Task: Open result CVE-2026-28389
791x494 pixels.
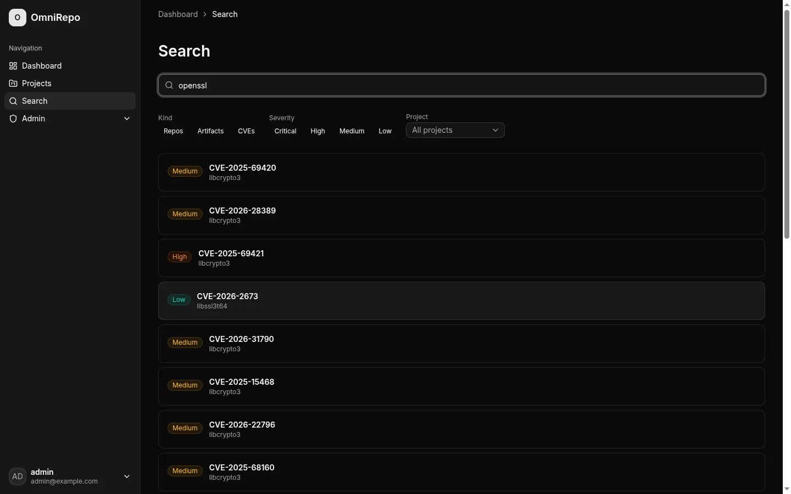Action: (461, 215)
